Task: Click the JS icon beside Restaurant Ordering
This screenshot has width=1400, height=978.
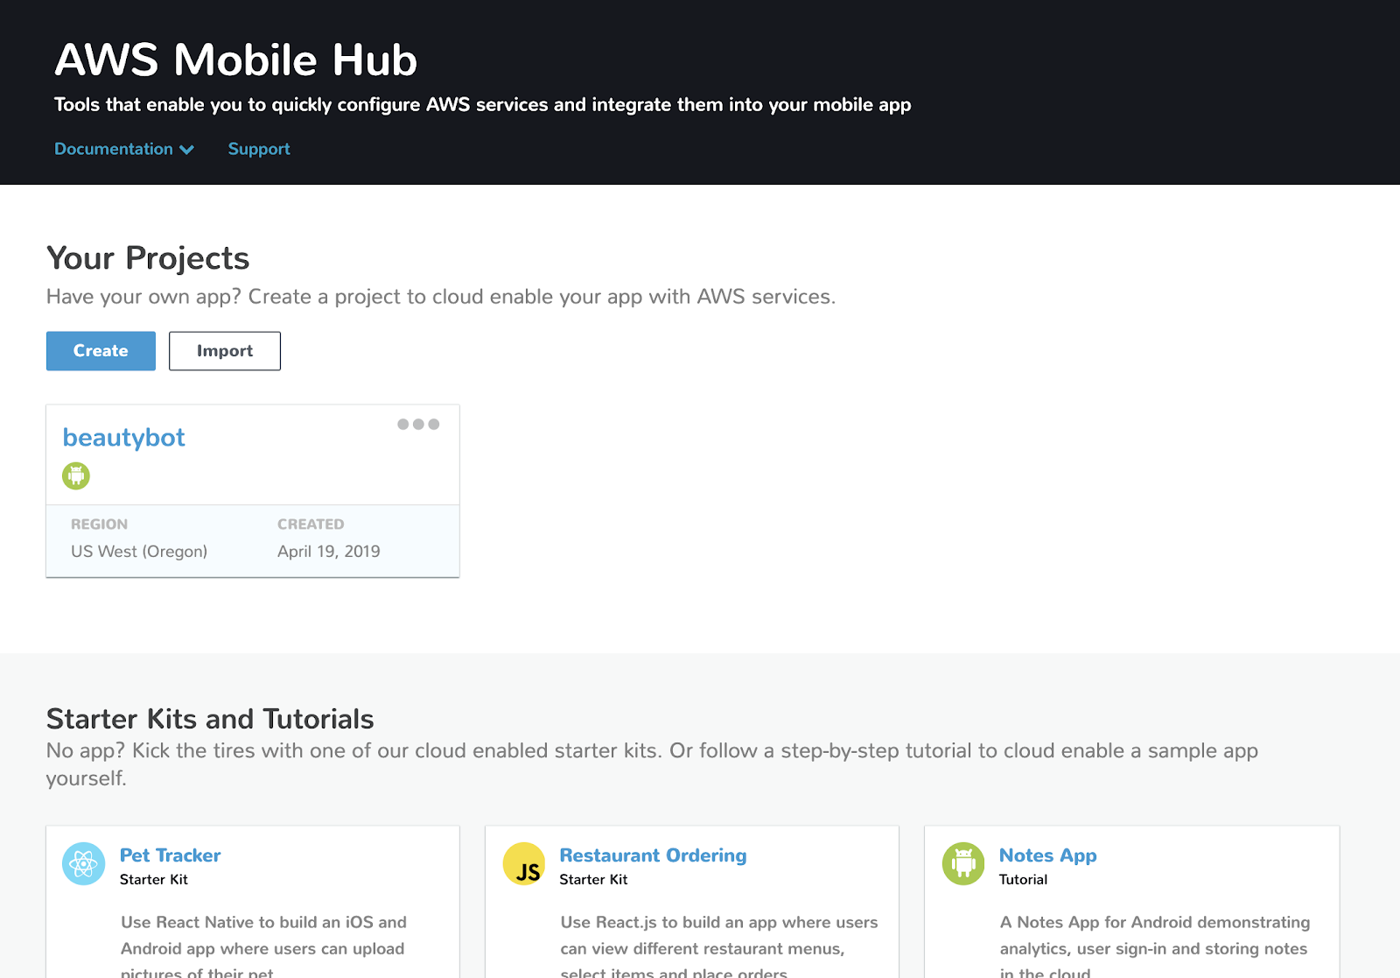Action: (524, 864)
